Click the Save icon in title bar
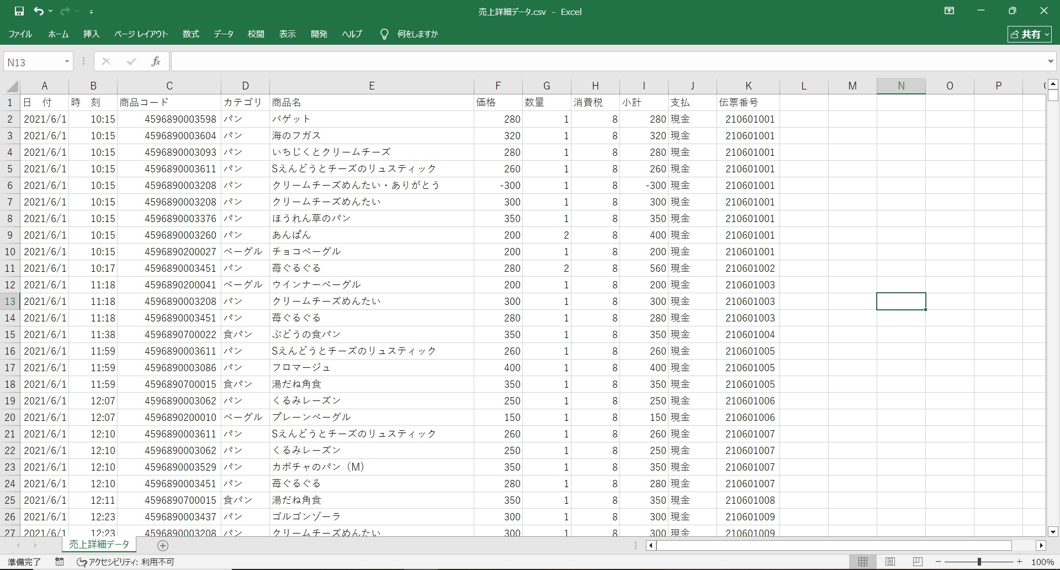Viewport: 1060px width, 570px height. click(19, 11)
